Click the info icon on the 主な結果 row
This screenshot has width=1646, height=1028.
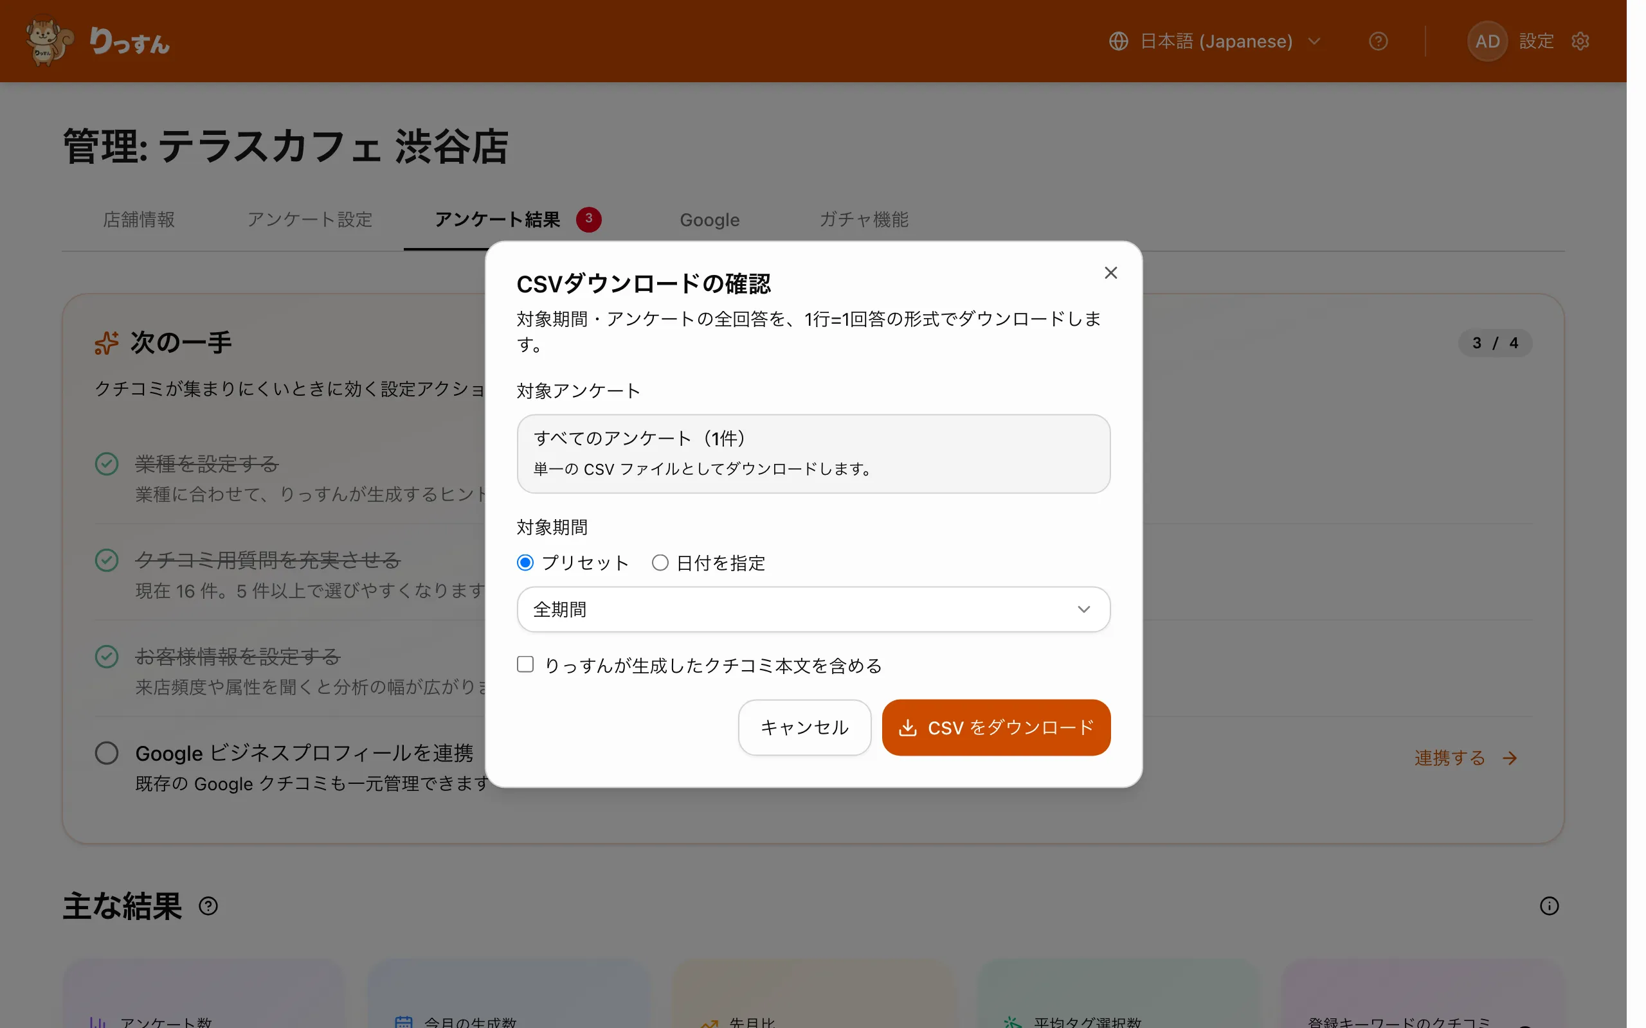pos(1550,907)
